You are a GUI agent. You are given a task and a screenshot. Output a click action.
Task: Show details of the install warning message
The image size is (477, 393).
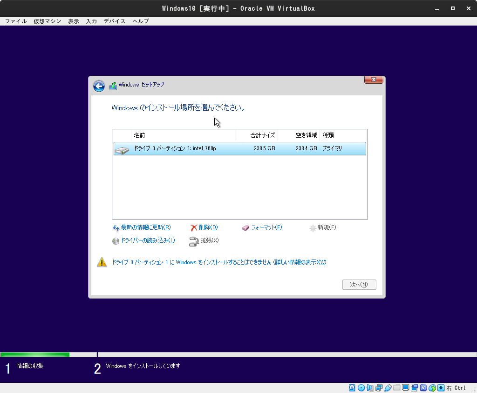[x=219, y=262]
